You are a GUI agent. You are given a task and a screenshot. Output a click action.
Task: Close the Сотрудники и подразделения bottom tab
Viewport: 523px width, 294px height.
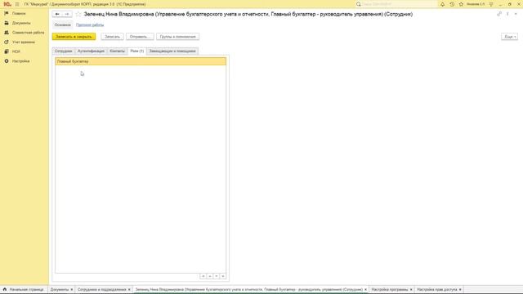129,290
